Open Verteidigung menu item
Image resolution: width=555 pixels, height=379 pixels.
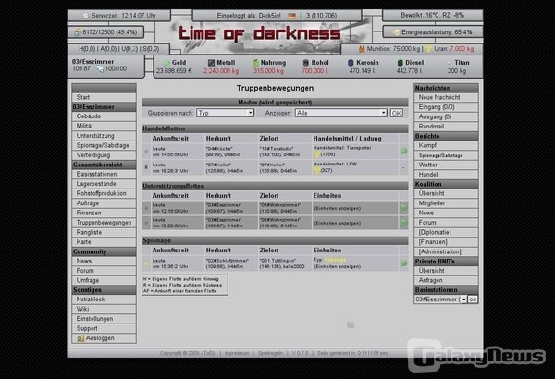pyautogui.click(x=104, y=155)
